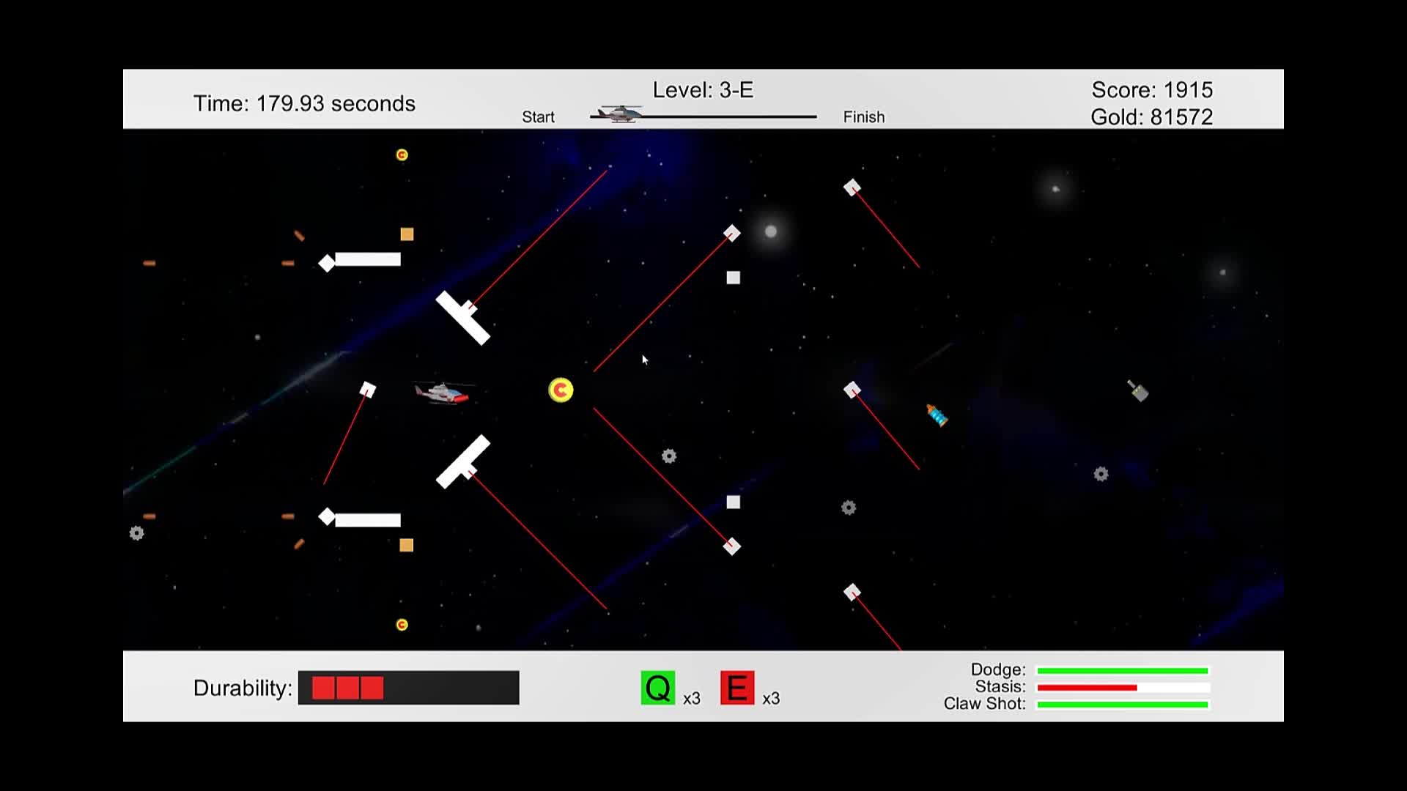1407x791 pixels.
Task: Click the player helicopter in the game field
Action: point(442,393)
